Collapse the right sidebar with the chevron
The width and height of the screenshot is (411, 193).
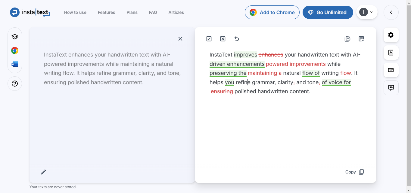(x=391, y=12)
